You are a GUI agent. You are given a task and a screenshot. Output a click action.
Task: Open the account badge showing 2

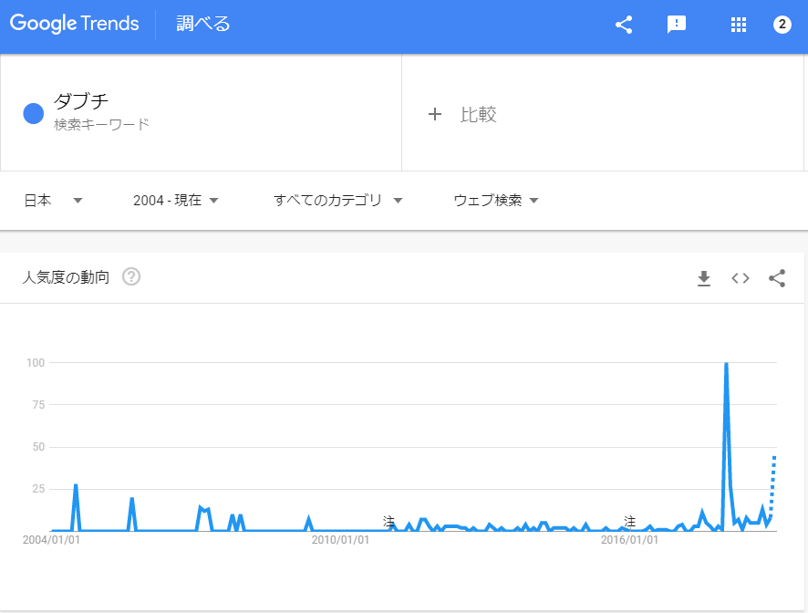tap(782, 25)
